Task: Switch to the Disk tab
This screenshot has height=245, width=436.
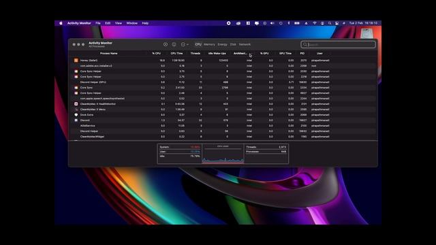Action: [233, 44]
